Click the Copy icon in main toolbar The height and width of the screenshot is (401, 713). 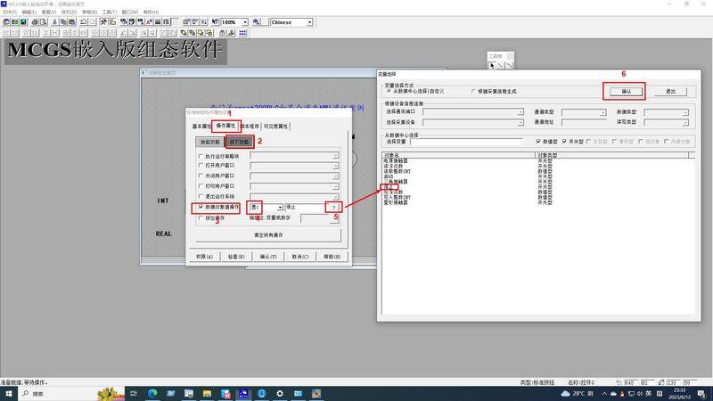[x=63, y=21]
